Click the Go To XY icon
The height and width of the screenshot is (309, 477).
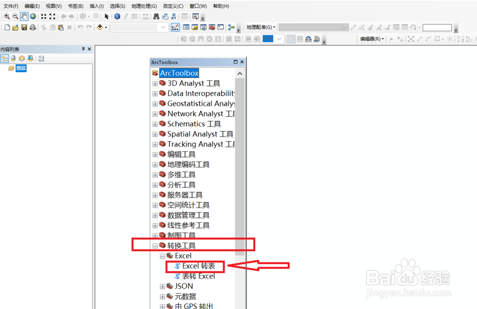point(174,16)
